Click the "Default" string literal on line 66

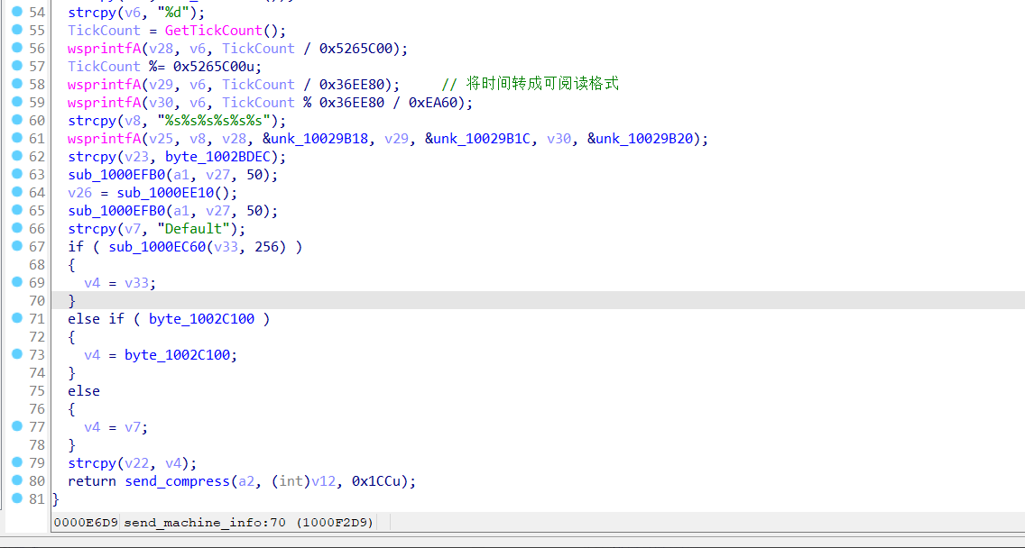click(192, 228)
